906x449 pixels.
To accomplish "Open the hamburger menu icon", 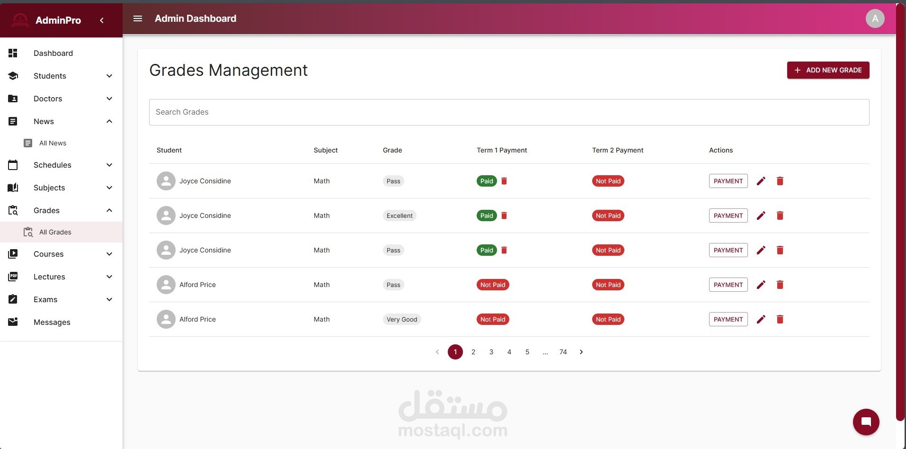I will (x=138, y=18).
